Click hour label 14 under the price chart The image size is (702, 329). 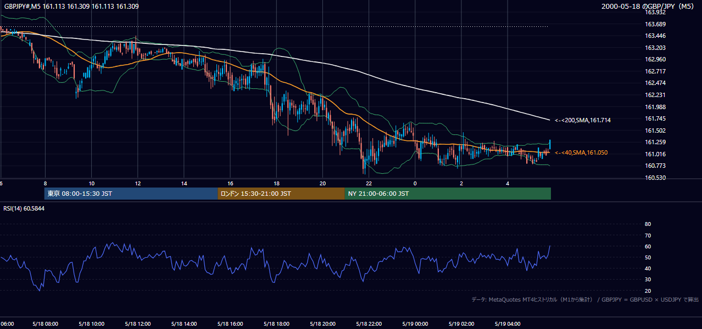click(x=183, y=184)
